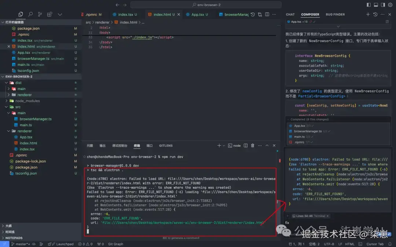Click the master* branch in status bar
The height and width of the screenshot is (247, 396).
point(21,244)
